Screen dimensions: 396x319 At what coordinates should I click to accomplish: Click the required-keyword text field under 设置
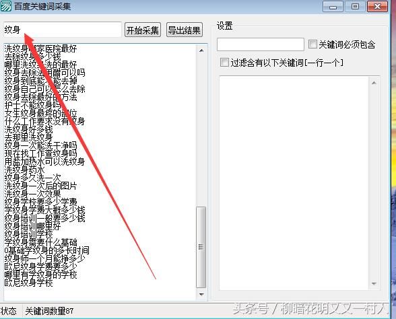(261, 44)
